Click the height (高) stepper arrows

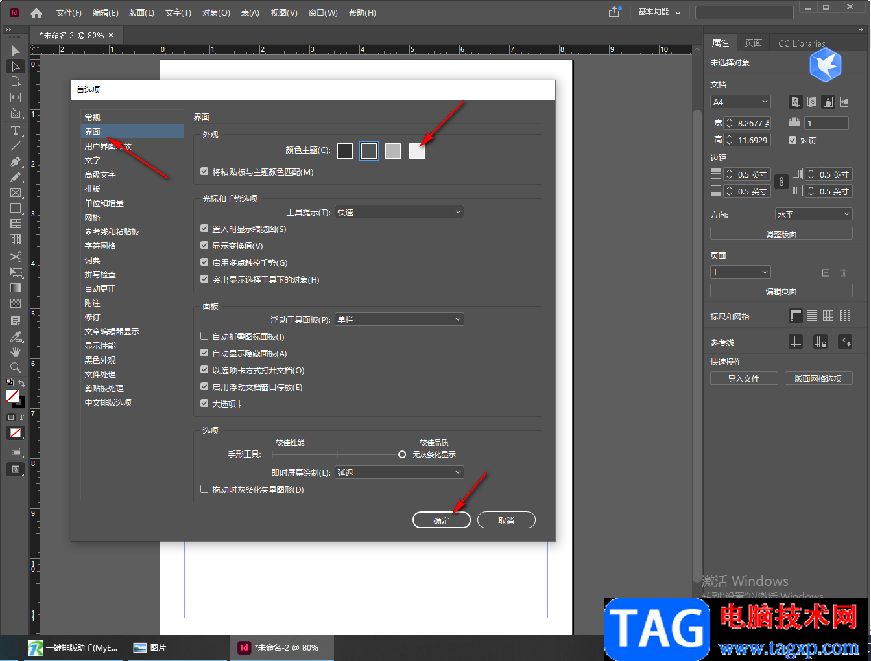click(729, 140)
